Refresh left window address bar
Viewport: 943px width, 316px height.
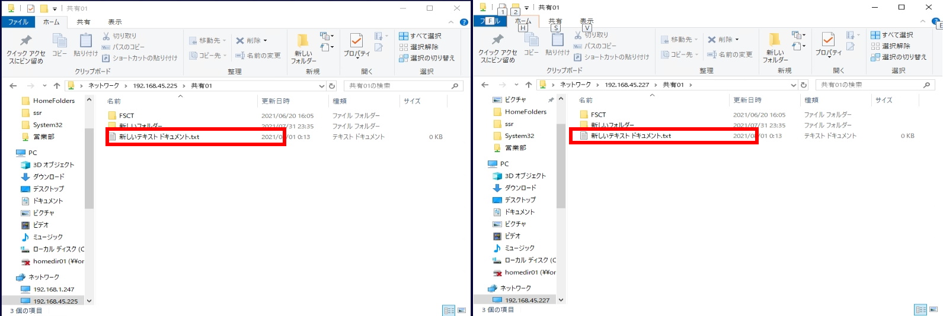(x=332, y=86)
